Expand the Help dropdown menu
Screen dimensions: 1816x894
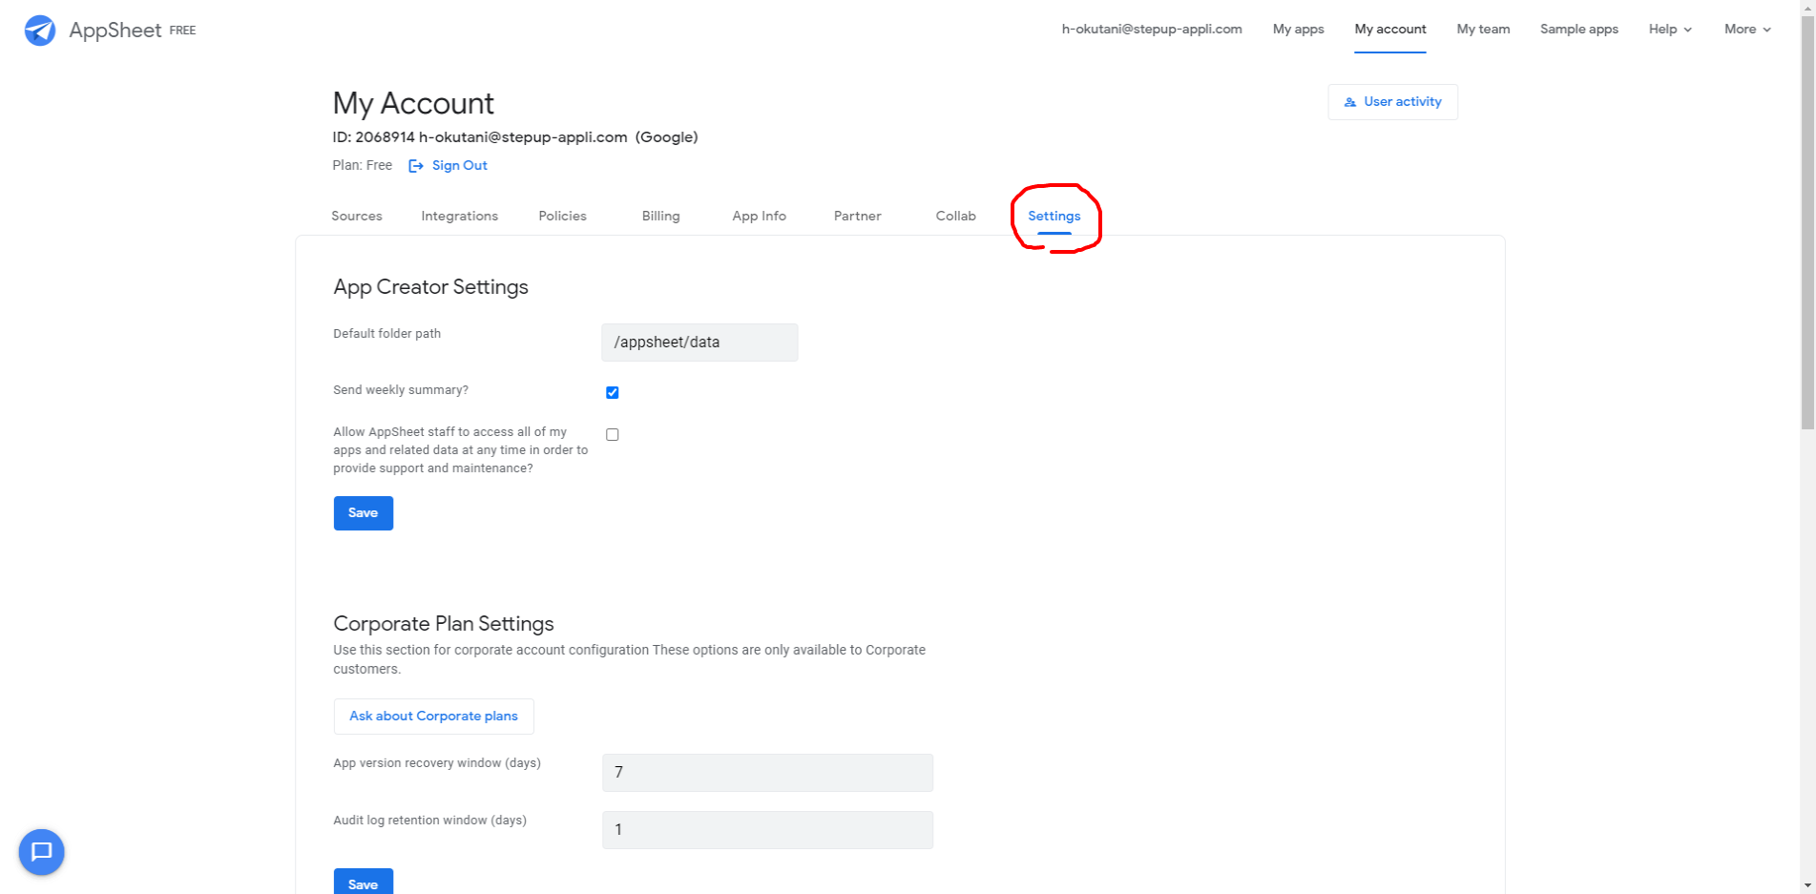1670,30
